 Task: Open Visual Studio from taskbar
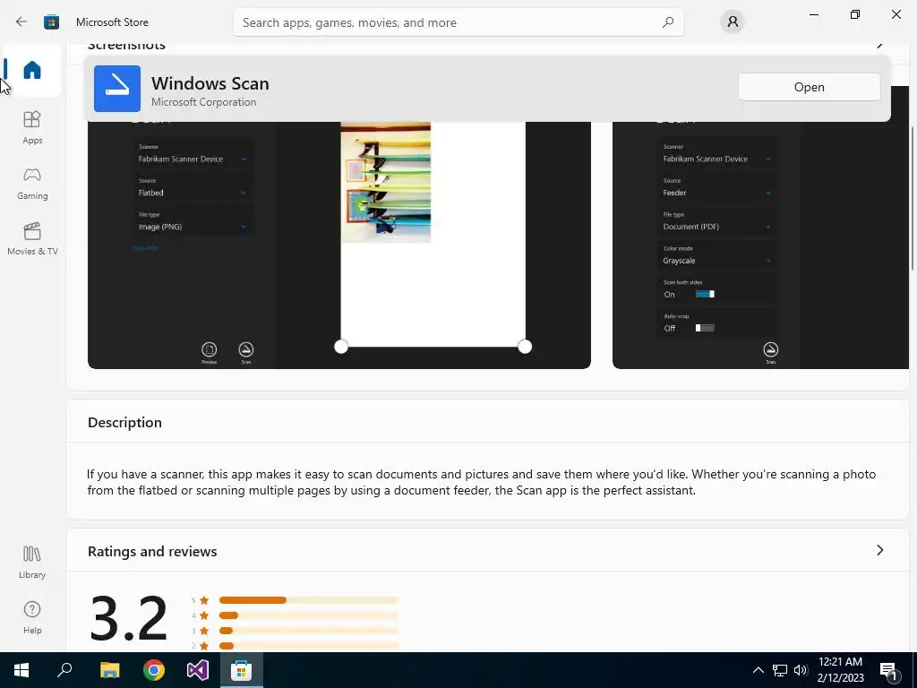pos(198,670)
